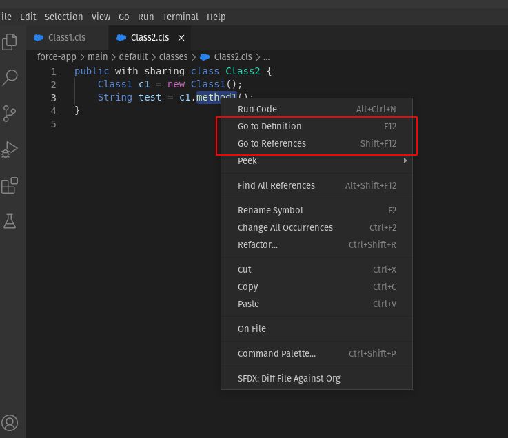Open the Selection menu
The width and height of the screenshot is (508, 438).
tap(64, 17)
